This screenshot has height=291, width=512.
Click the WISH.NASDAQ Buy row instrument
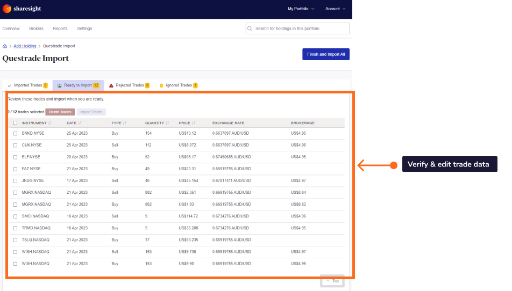[x=35, y=264]
